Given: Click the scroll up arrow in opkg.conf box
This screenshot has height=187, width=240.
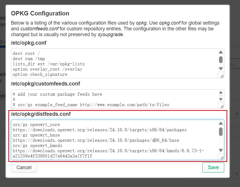Looking at the screenshot, I should [221, 52].
